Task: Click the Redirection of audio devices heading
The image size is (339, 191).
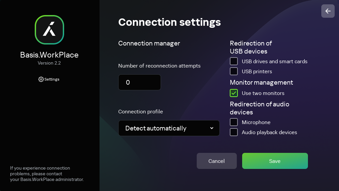Action: (x=259, y=108)
